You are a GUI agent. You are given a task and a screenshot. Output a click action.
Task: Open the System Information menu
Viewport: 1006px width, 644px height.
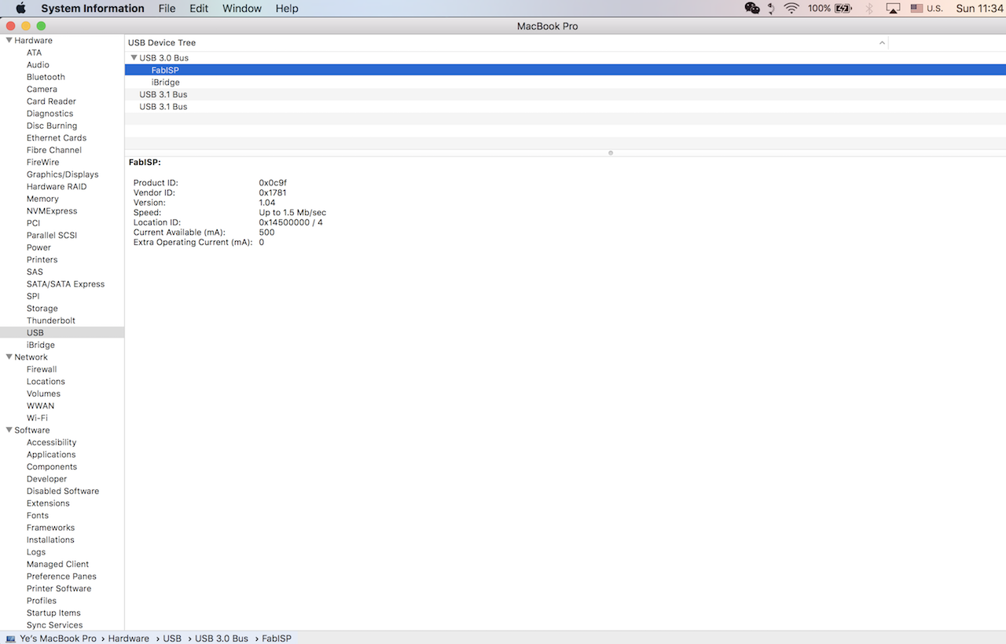(93, 9)
